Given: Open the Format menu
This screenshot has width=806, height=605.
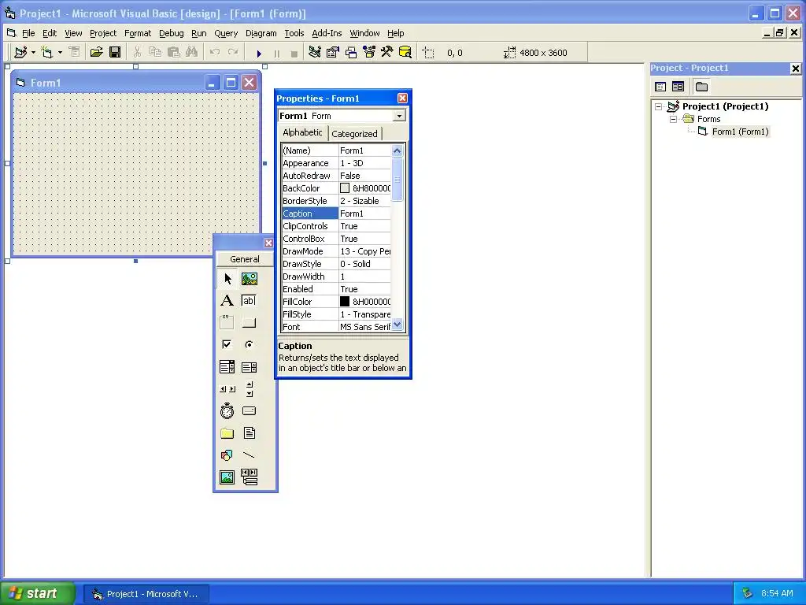Looking at the screenshot, I should tap(138, 33).
